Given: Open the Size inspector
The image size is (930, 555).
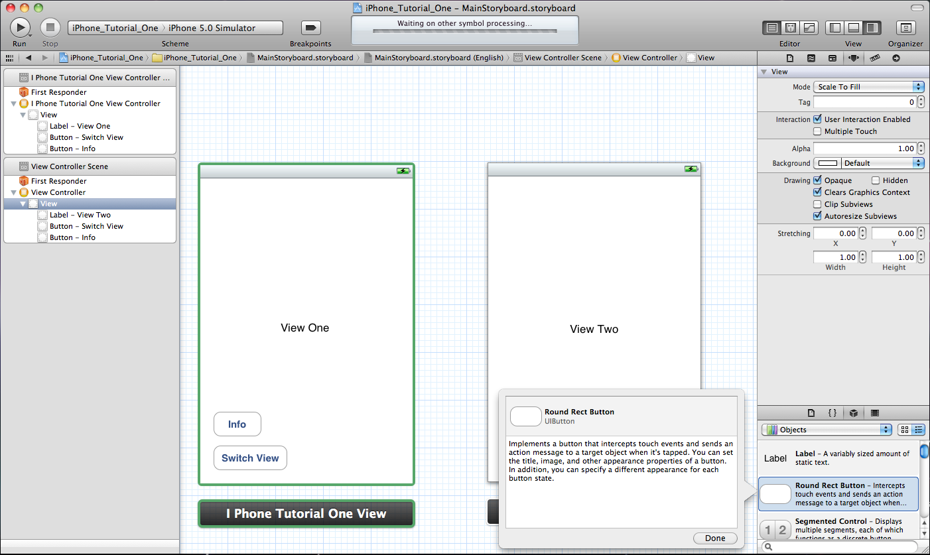Looking at the screenshot, I should tap(876, 58).
